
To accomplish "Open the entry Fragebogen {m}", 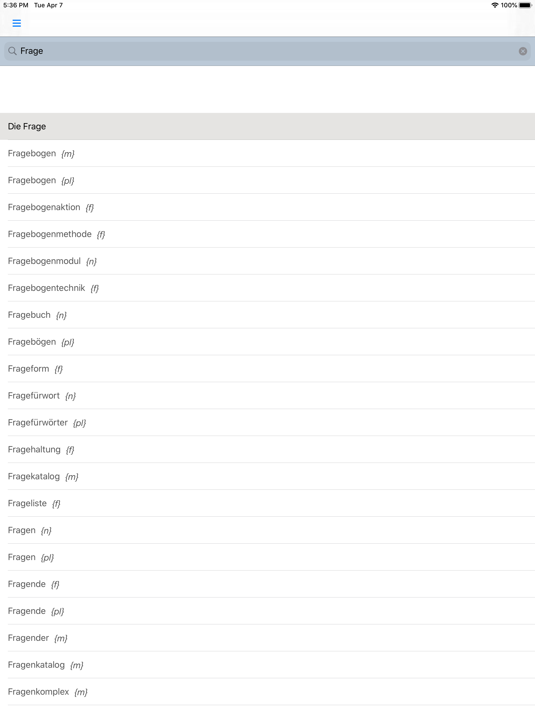I will [x=41, y=153].
